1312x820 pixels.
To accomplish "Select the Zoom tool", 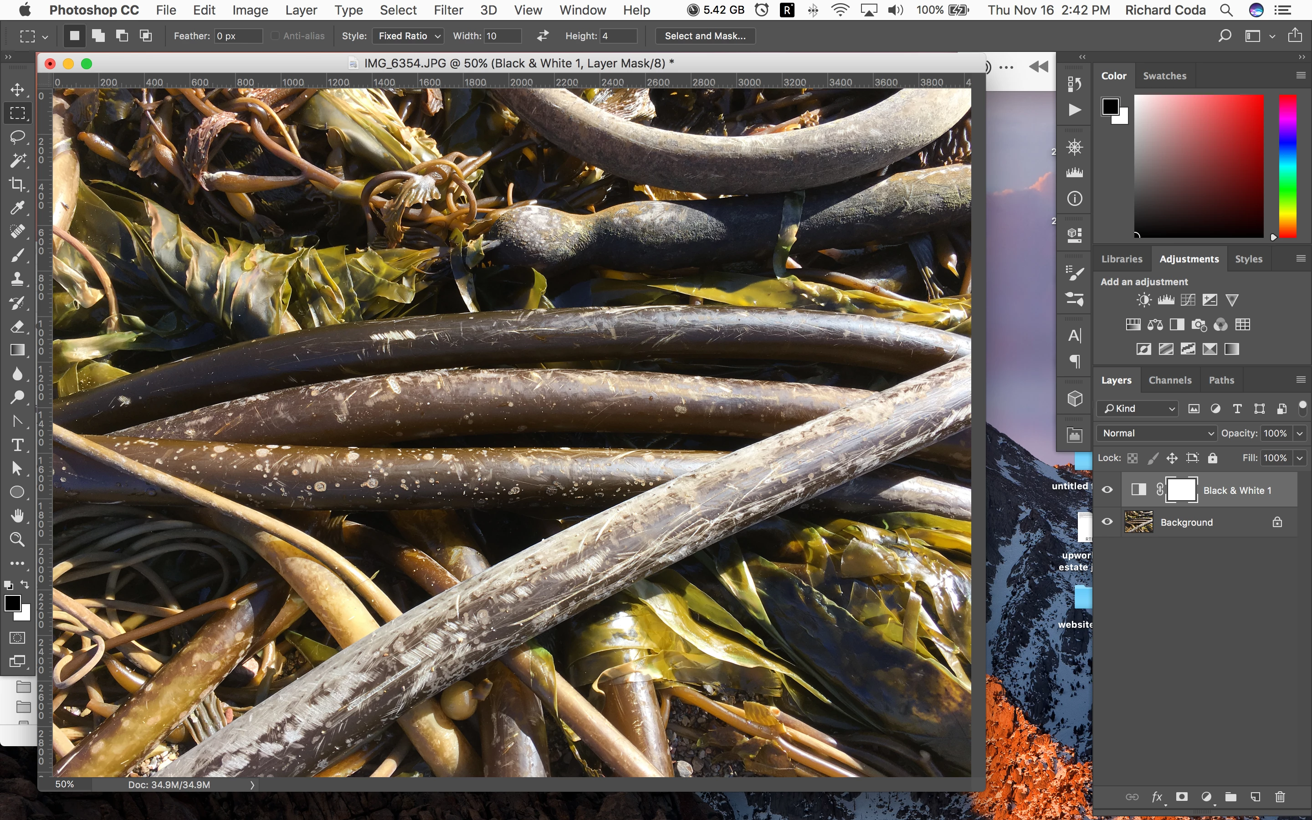I will [x=17, y=539].
